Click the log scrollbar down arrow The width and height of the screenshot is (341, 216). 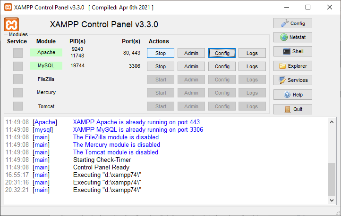332,200
